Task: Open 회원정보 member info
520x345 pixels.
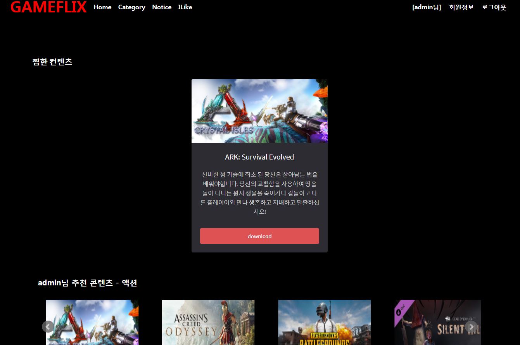Action: click(x=461, y=7)
